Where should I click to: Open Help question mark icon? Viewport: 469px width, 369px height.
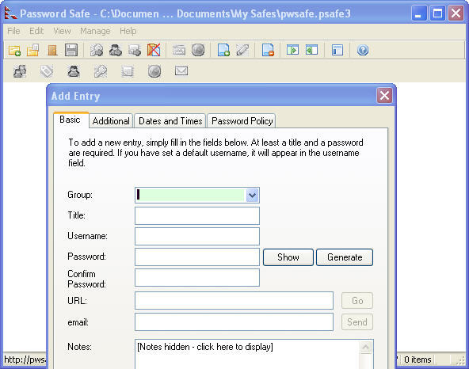363,50
